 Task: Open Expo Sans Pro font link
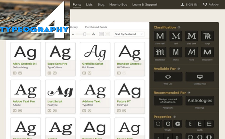(x=57, y=64)
